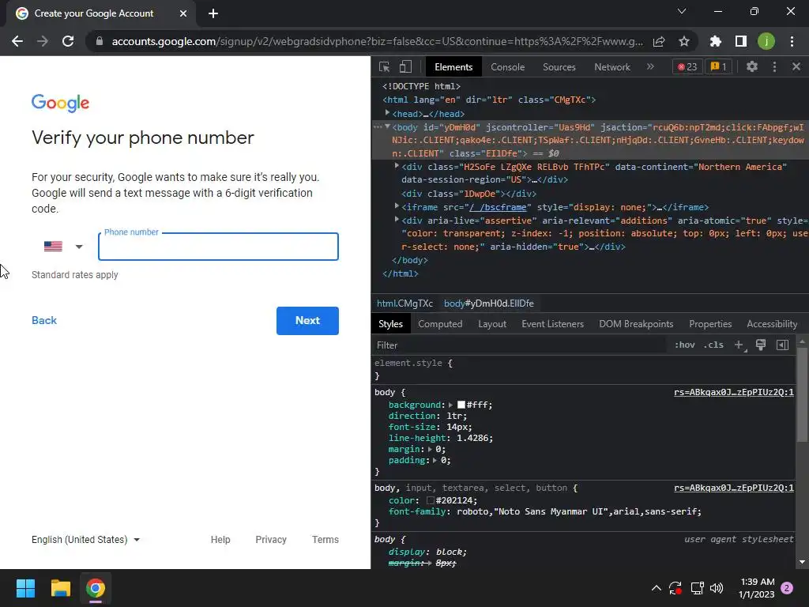
Task: Expand the iframe node
Action: (x=397, y=206)
